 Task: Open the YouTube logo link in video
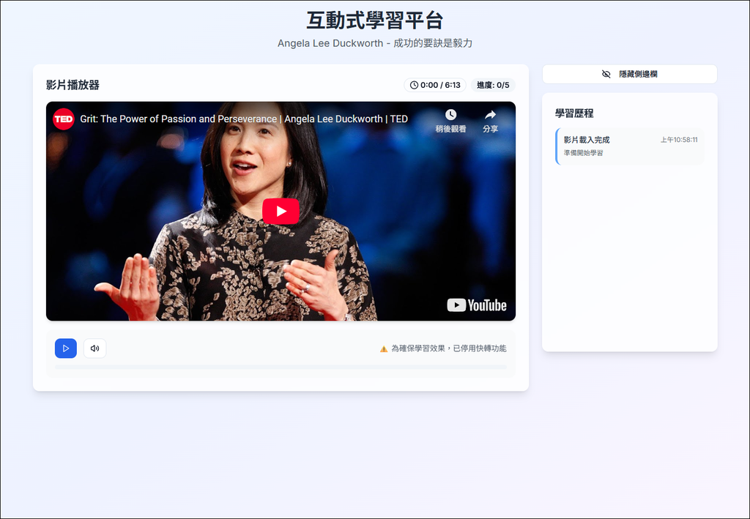tap(476, 305)
